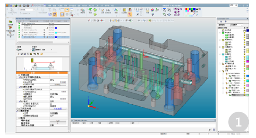Select the multicolor shaded cube display icon
Screen dimensions: 256x138
pyautogui.click(x=152, y=10)
